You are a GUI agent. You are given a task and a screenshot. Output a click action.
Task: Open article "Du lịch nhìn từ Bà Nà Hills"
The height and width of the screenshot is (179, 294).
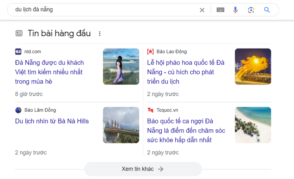(x=52, y=121)
